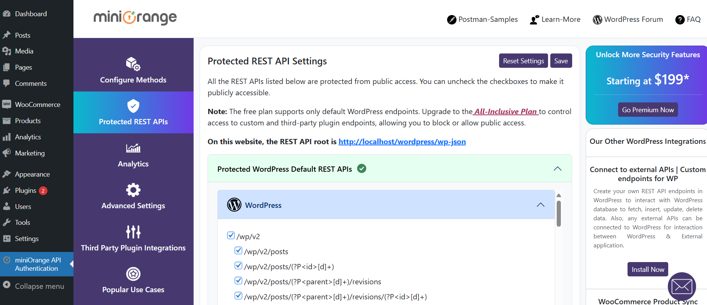Open the localhost wp-json REST API root link
This screenshot has width=707, height=305.
tap(402, 142)
